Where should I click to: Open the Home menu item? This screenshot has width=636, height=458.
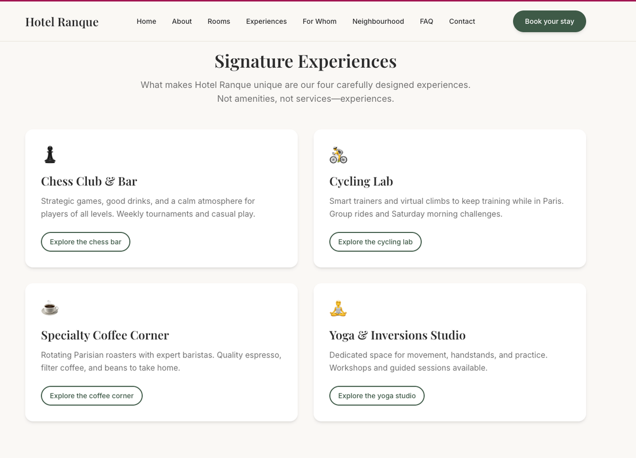(146, 21)
